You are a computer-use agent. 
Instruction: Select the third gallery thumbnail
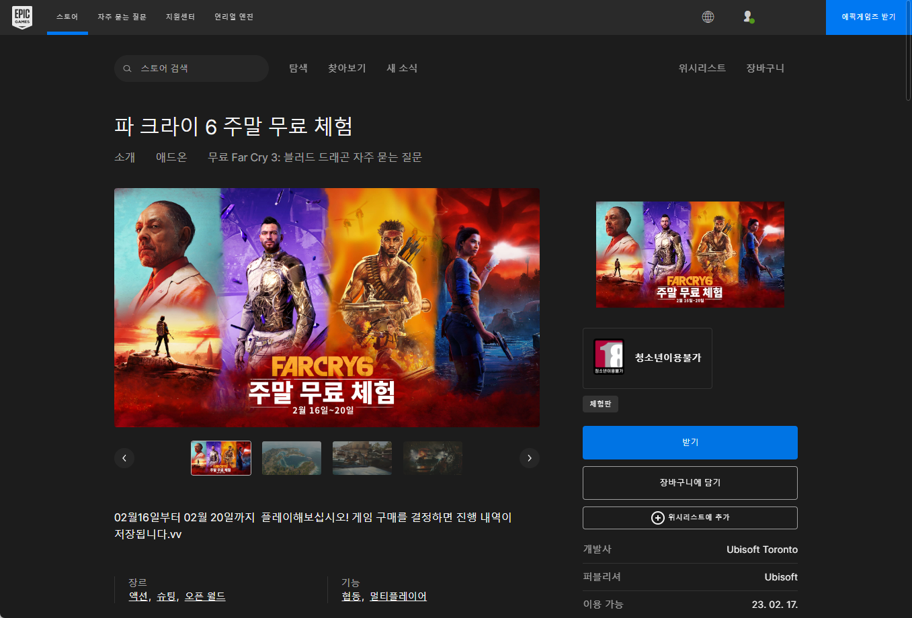pos(362,458)
